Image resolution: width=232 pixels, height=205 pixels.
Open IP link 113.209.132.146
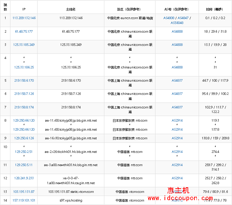pyautogui.click(x=24, y=18)
